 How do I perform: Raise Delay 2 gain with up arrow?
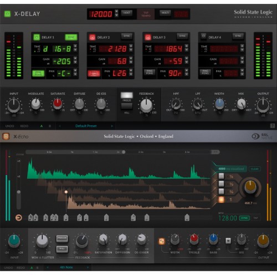131,58
